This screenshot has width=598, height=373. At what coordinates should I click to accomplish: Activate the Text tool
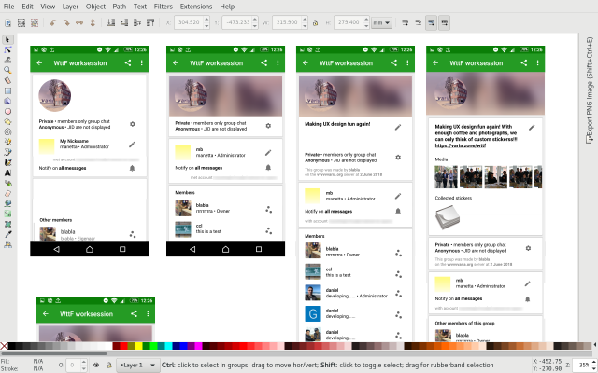(7, 173)
